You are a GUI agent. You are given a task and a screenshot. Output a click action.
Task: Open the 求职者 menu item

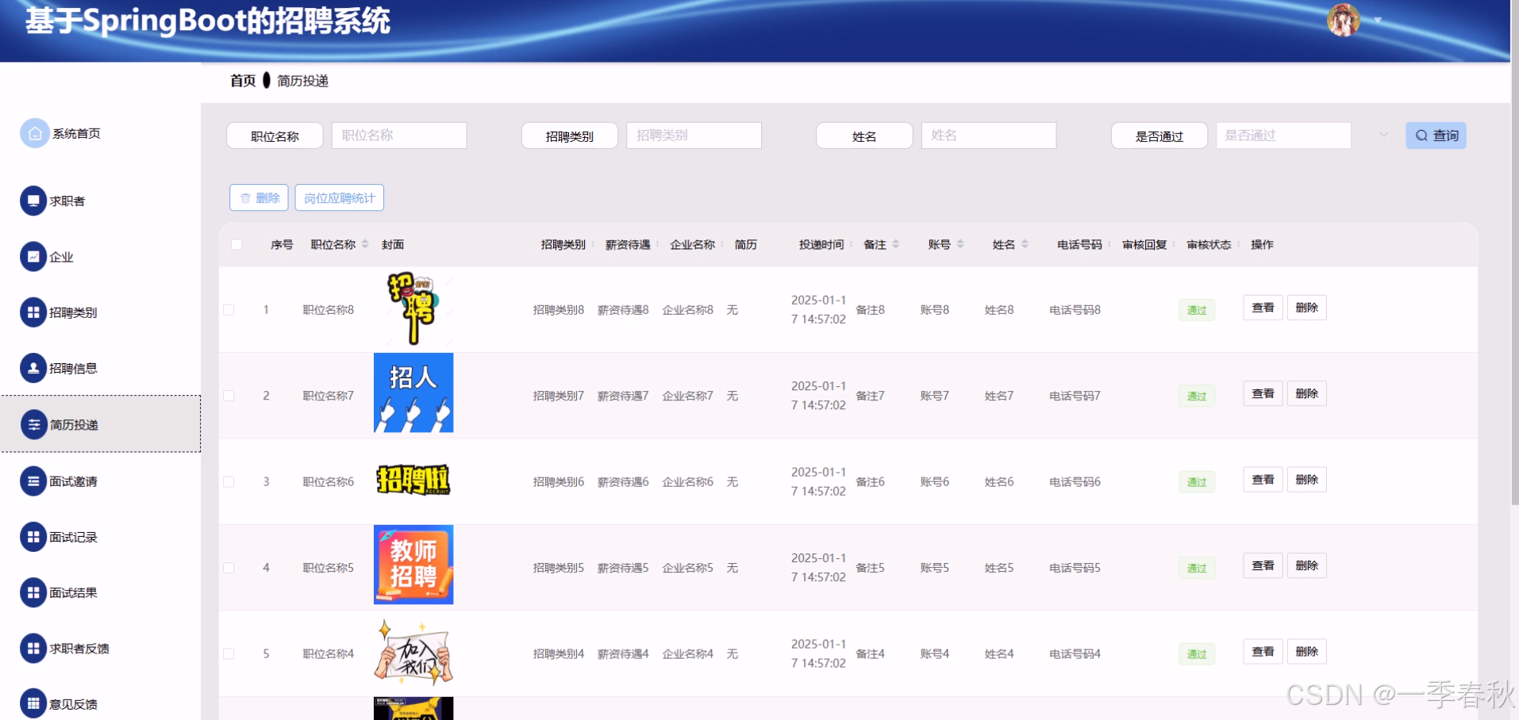point(67,201)
